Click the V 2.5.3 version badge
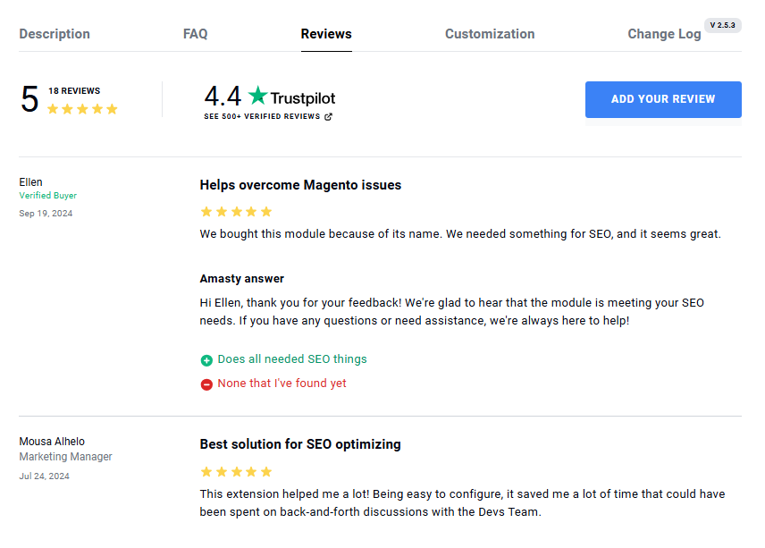 pos(723,25)
